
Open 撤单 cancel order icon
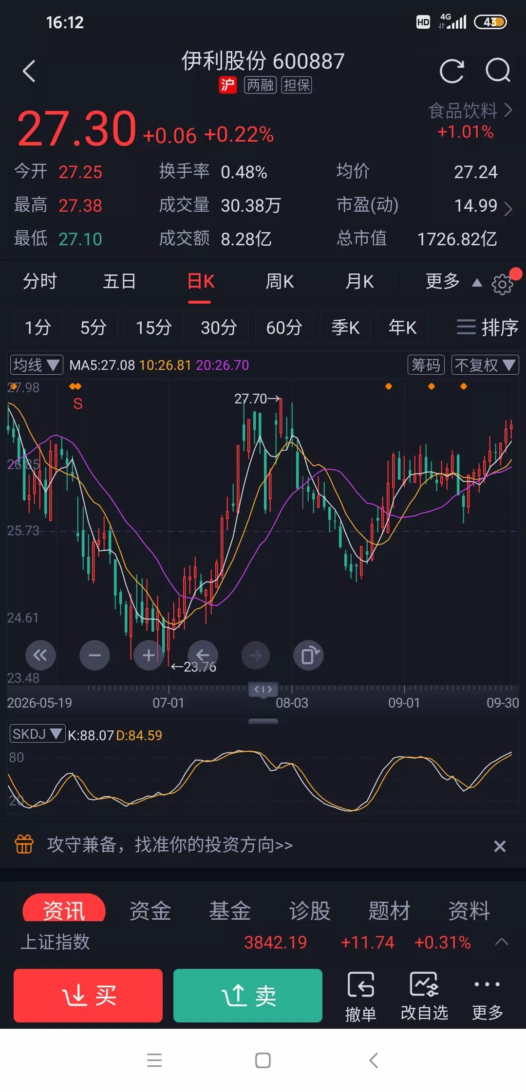tap(360, 997)
